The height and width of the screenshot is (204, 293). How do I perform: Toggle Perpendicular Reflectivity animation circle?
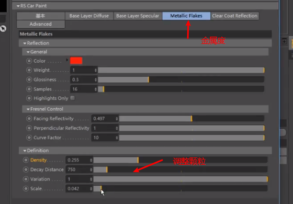29,128
